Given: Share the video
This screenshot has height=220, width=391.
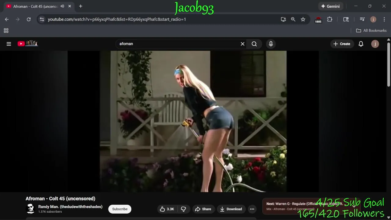Looking at the screenshot, I should pyautogui.click(x=203, y=209).
